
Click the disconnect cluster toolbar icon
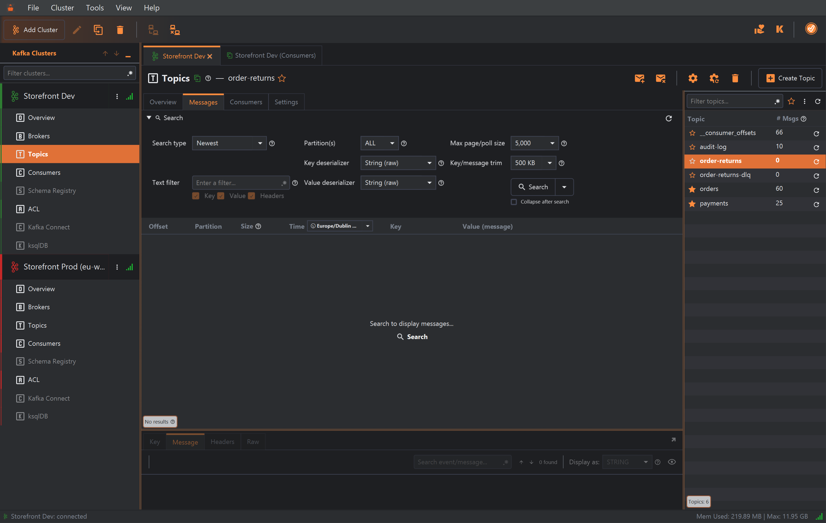[x=175, y=30]
